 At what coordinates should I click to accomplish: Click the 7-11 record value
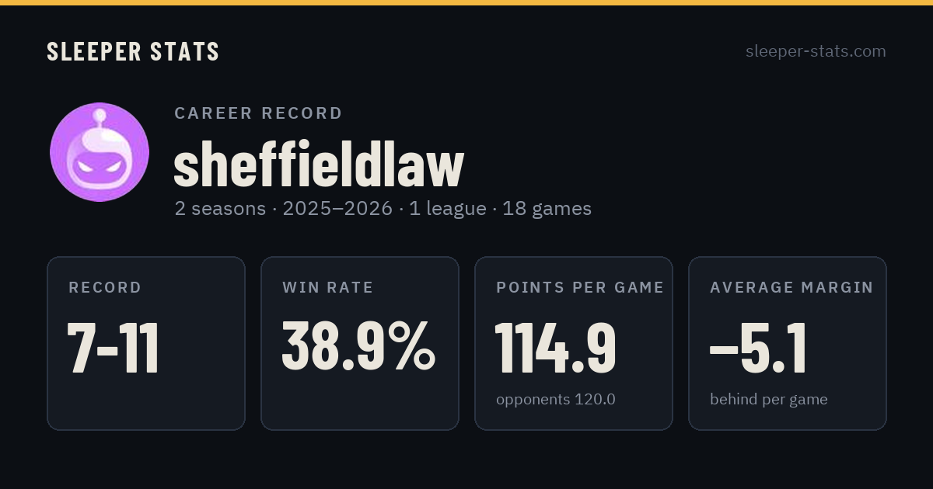(x=114, y=348)
